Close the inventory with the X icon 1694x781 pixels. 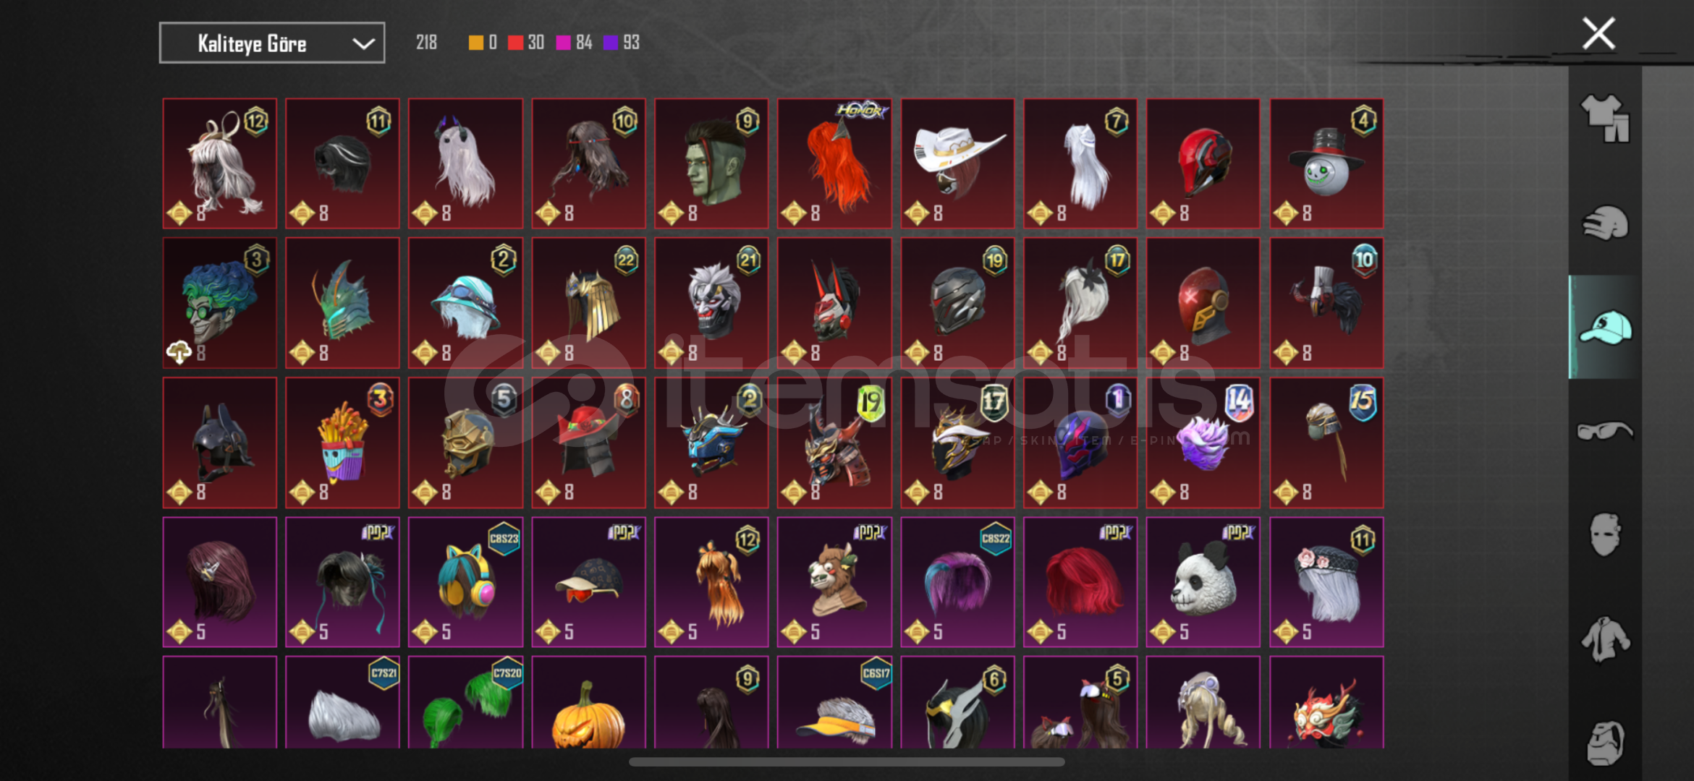click(x=1598, y=34)
